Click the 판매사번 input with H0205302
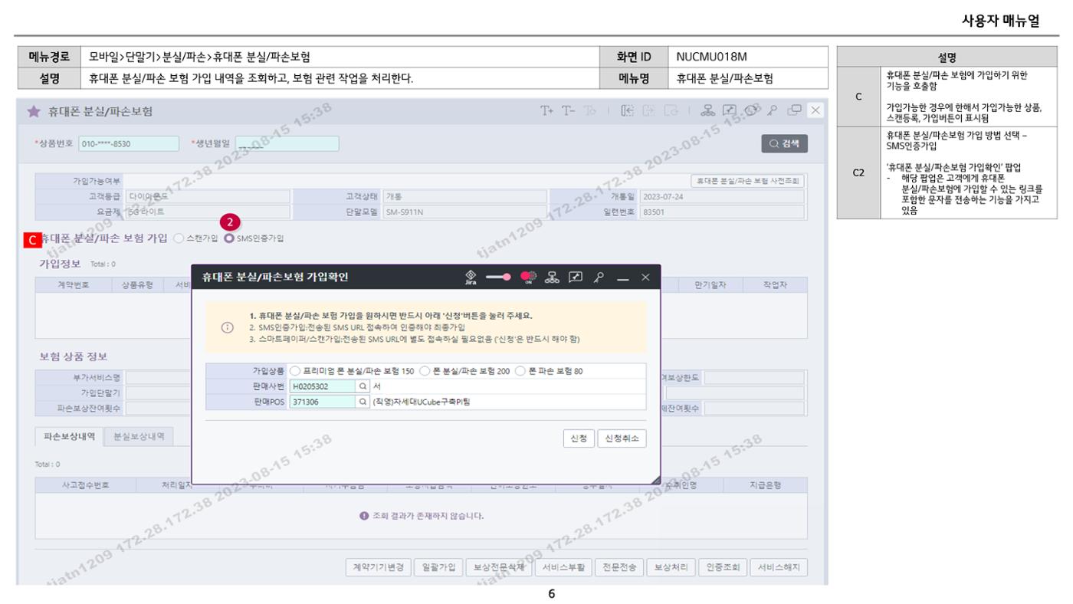This screenshot has width=1073, height=604. [x=323, y=386]
